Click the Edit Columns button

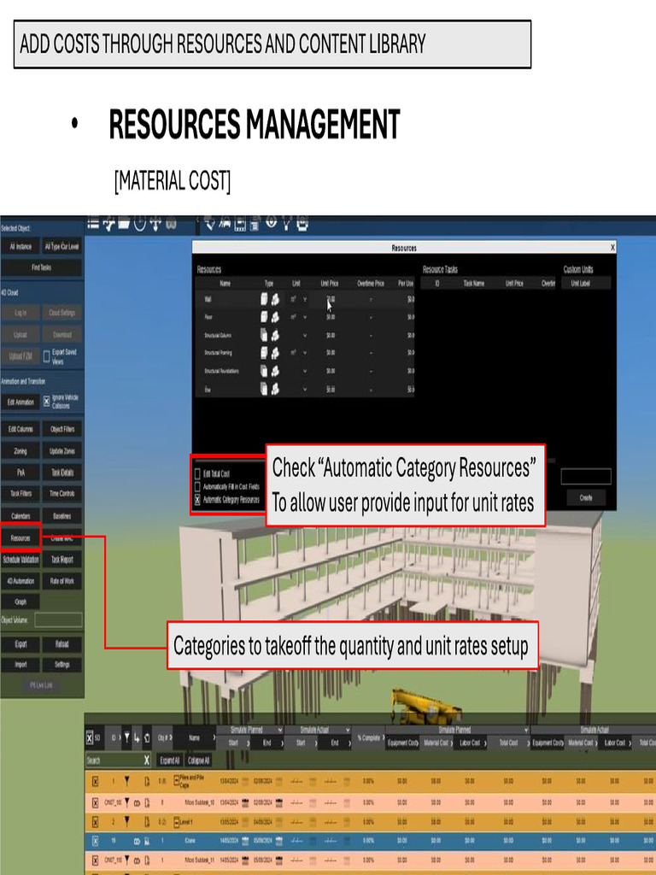pos(20,429)
